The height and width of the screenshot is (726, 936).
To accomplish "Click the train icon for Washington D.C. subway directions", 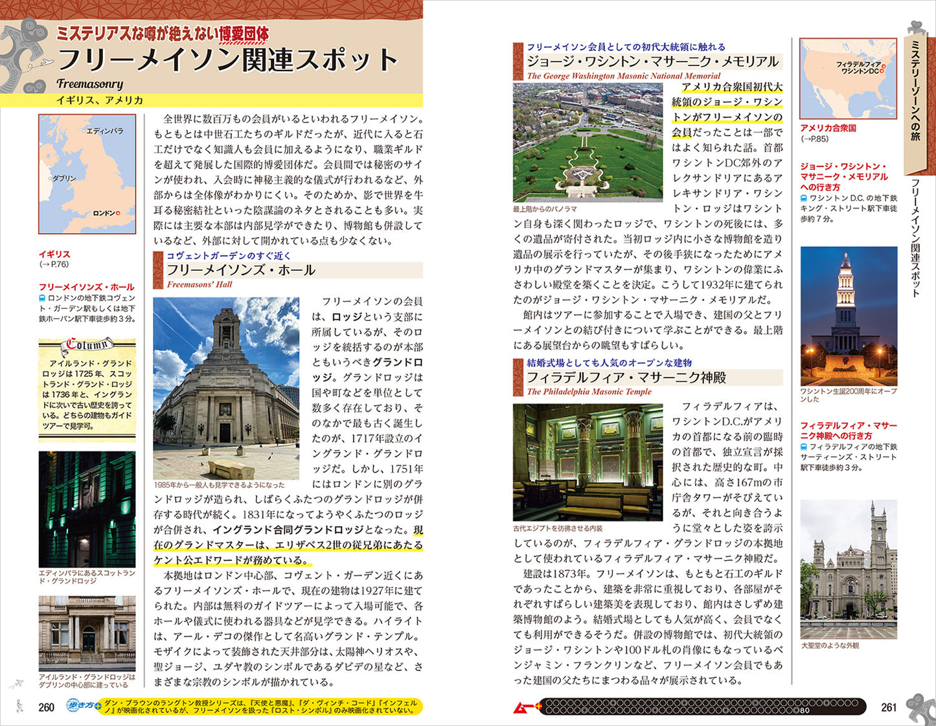I will coord(804,198).
